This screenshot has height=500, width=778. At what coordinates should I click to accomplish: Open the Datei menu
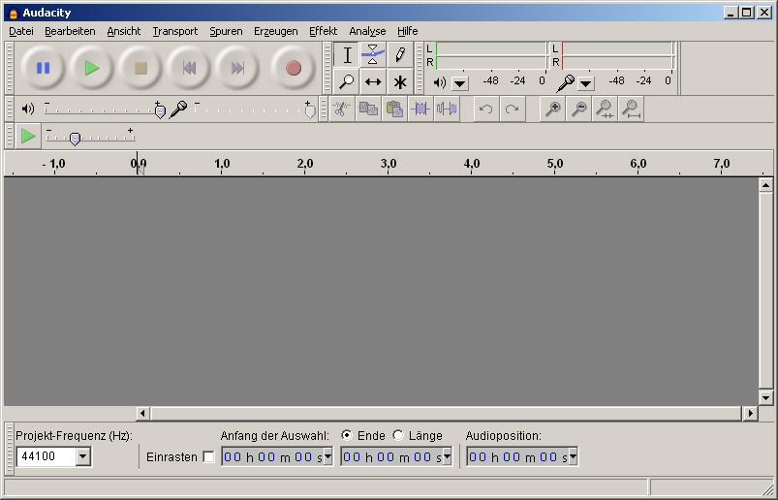[x=21, y=31]
